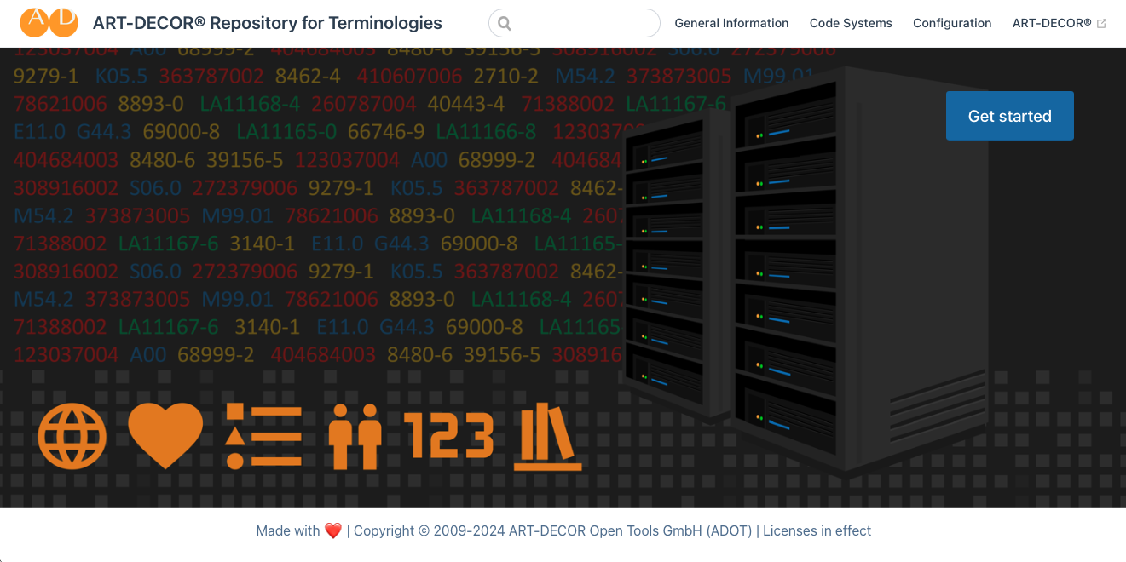Click the red heart emoji in footer
The image size is (1126, 562).
[x=333, y=531]
